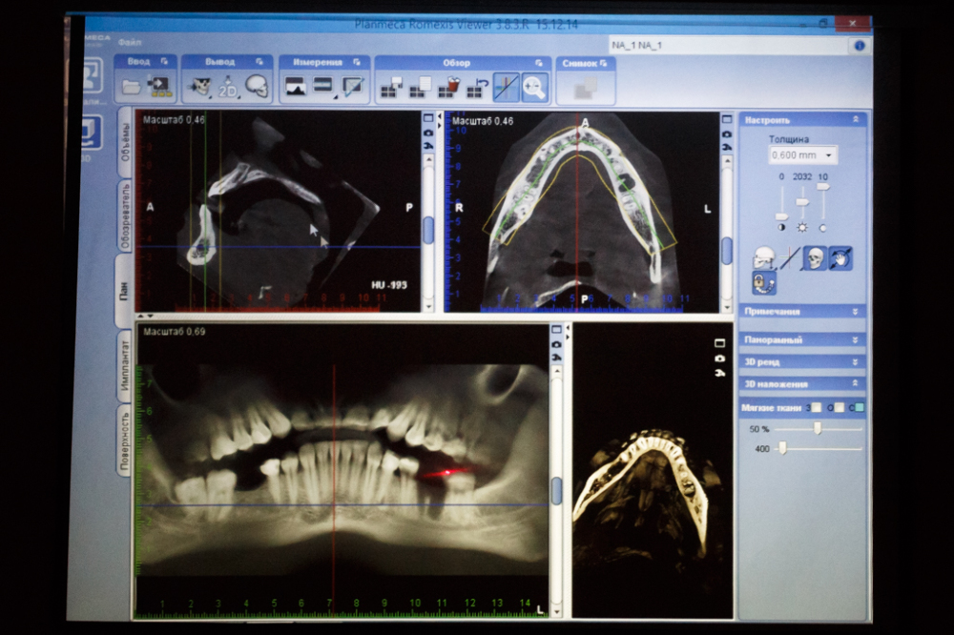
Task: Click the 50 % soft tissue slider
Action: coord(817,430)
